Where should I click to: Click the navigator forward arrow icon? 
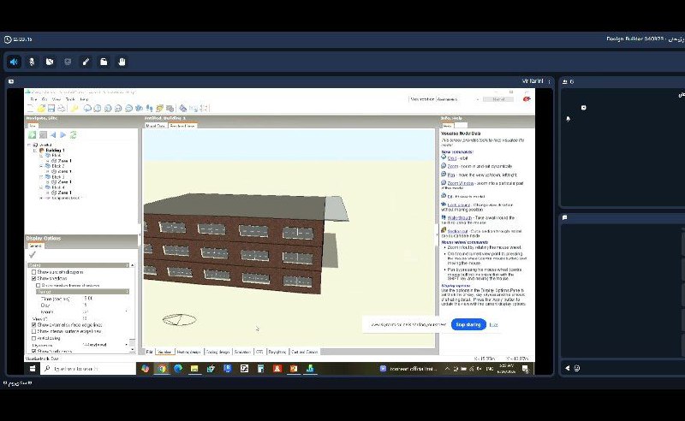(x=63, y=135)
